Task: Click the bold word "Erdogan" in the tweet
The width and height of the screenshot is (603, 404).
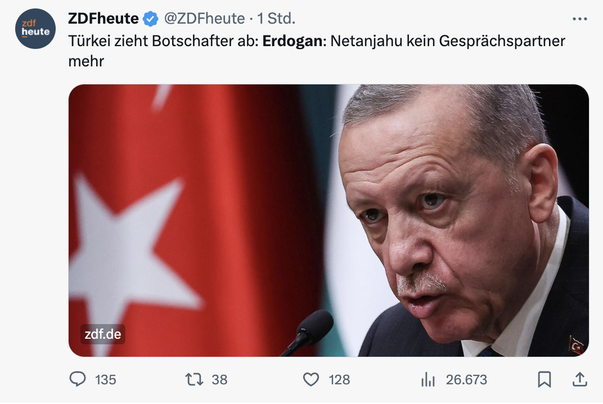Action: 292,41
